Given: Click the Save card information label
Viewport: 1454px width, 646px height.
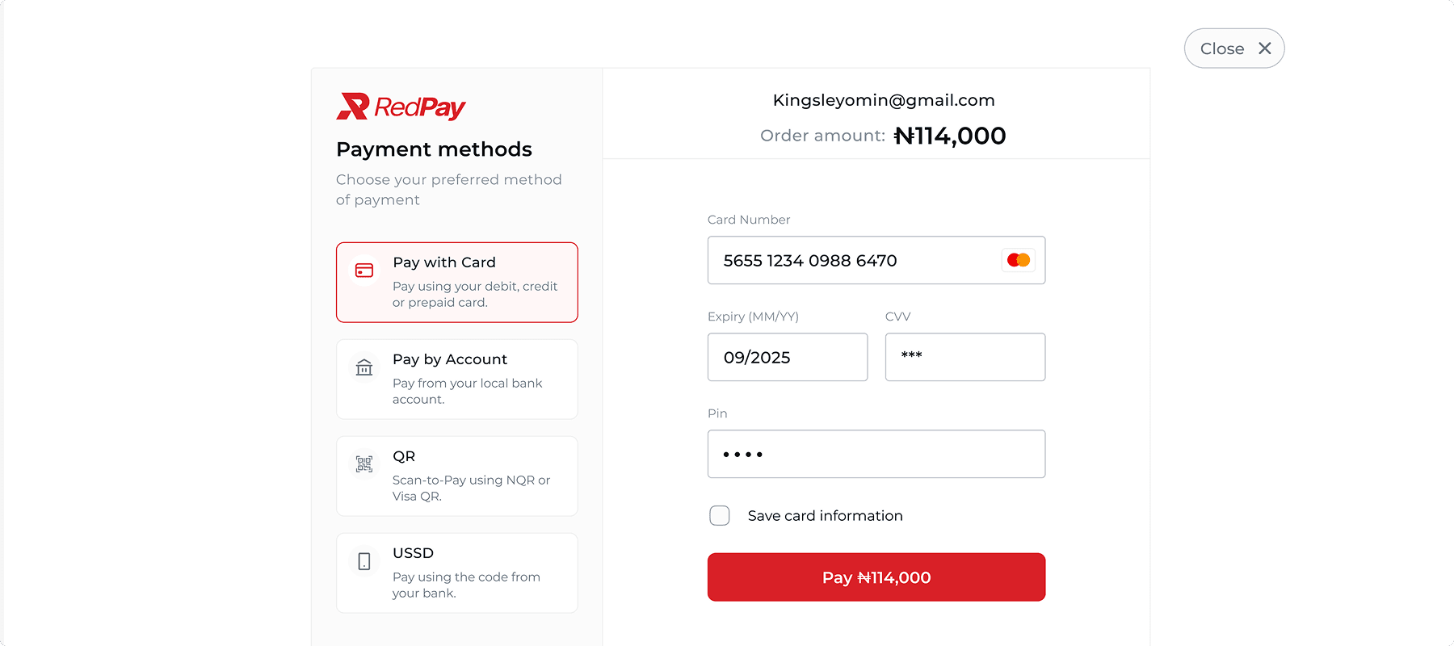Looking at the screenshot, I should [825, 516].
